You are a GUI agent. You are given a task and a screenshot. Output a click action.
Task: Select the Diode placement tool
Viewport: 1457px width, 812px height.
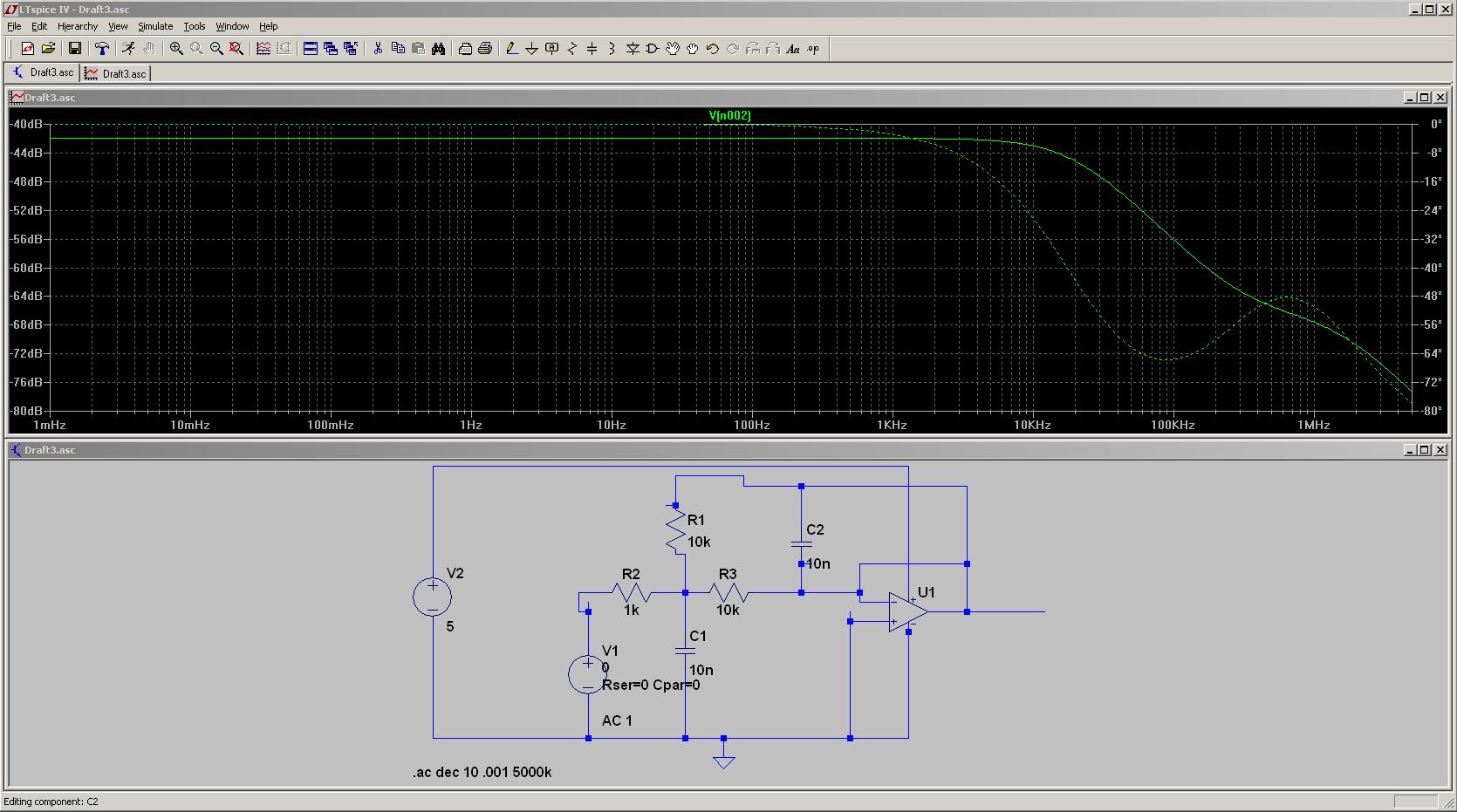[633, 49]
